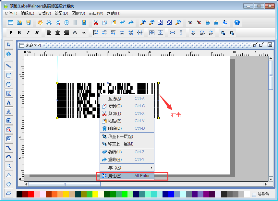Select the rounded rectangle tool
This screenshot has width=278, height=201.
(x=9, y=75)
